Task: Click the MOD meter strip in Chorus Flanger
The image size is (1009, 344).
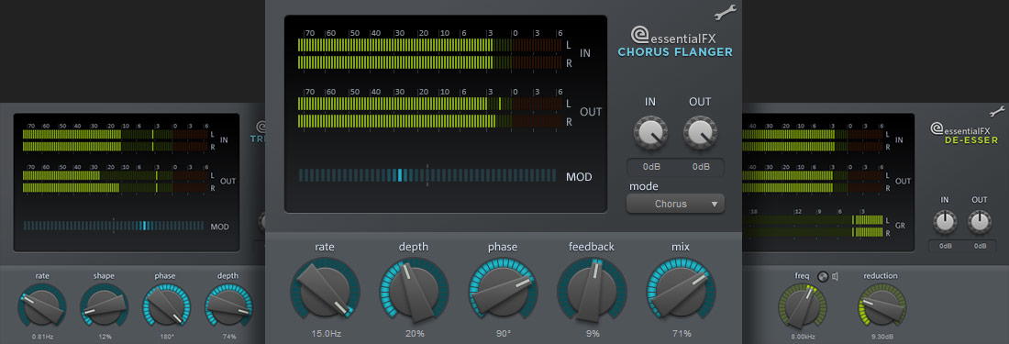Action: pyautogui.click(x=427, y=175)
